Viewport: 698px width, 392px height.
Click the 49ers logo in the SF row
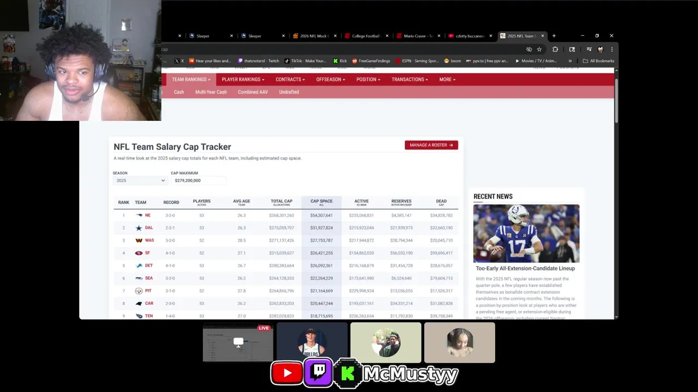139,253
